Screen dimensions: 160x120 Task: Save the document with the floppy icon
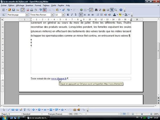[x=14, y=10]
